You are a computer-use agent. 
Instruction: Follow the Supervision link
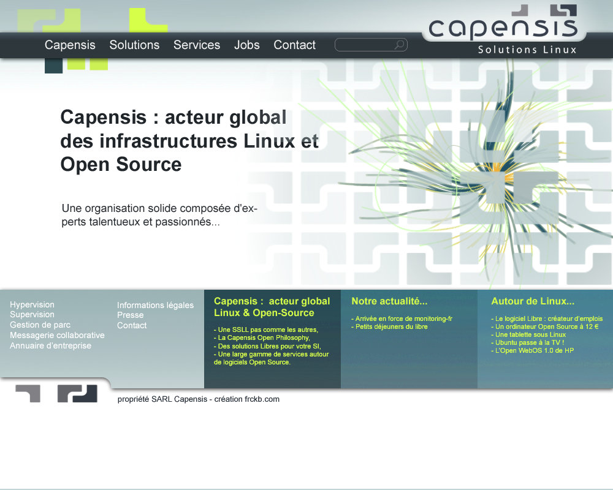[32, 314]
